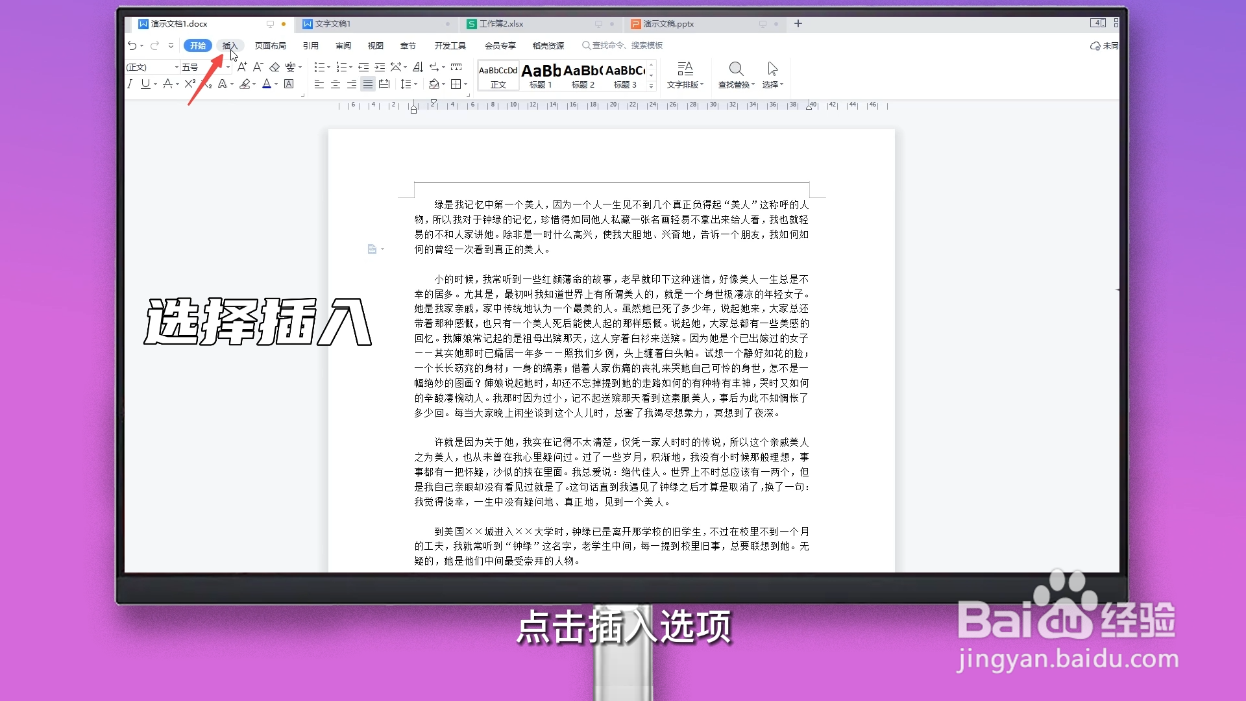Toggle character border formatting

pos(289,84)
